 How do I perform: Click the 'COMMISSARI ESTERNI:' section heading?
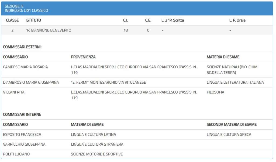tap(22, 47)
